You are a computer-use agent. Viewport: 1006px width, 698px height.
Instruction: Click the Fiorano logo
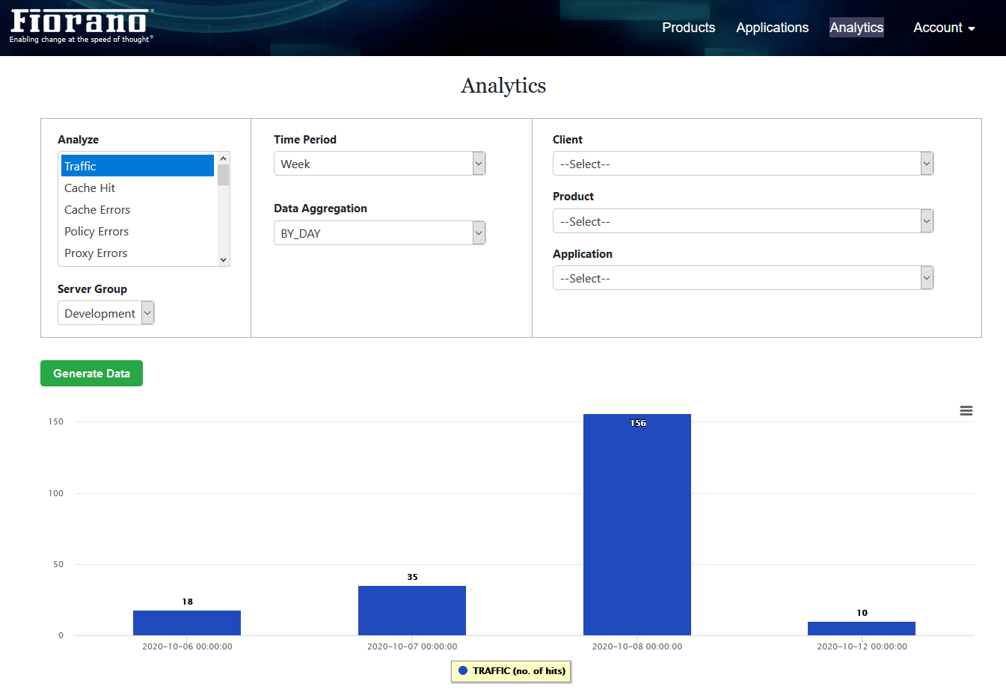[x=81, y=26]
